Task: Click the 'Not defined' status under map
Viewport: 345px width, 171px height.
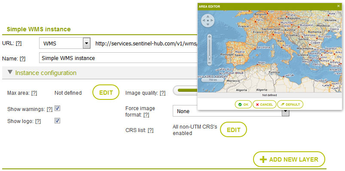Action: click(269, 95)
